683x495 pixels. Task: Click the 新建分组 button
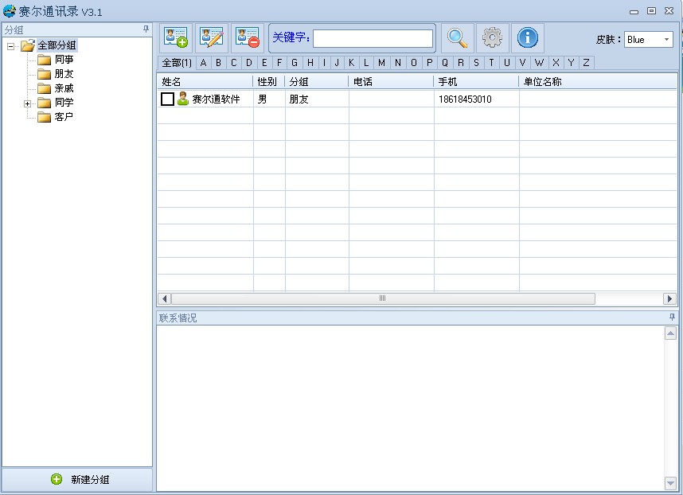[x=77, y=479]
